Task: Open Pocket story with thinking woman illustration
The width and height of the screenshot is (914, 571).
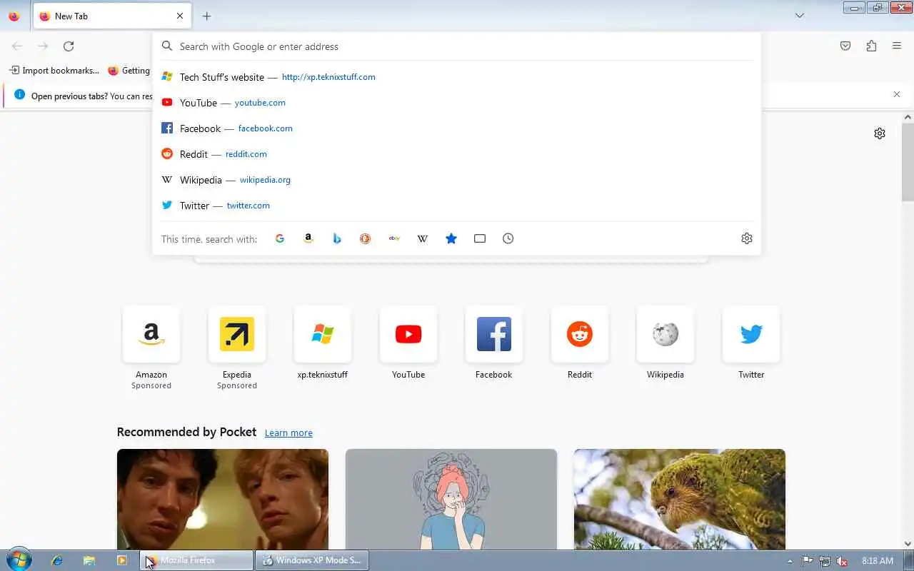Action: point(451,499)
